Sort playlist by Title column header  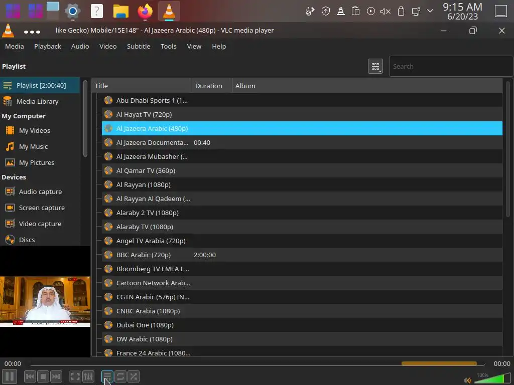142,86
